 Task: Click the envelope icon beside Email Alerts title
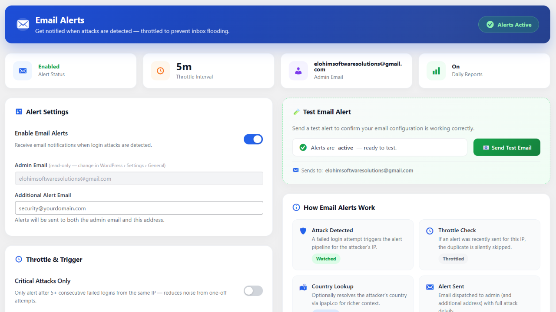tap(23, 24)
